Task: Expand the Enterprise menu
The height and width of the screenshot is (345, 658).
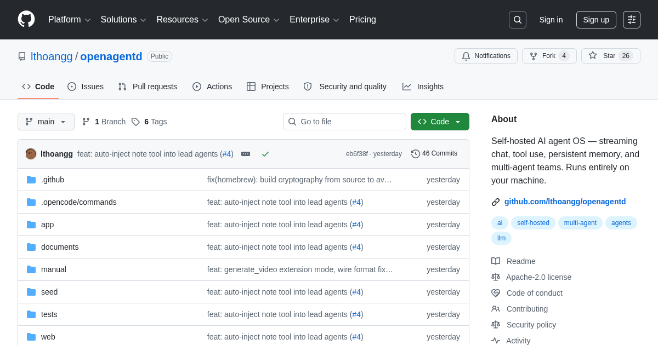Action: coord(315,20)
